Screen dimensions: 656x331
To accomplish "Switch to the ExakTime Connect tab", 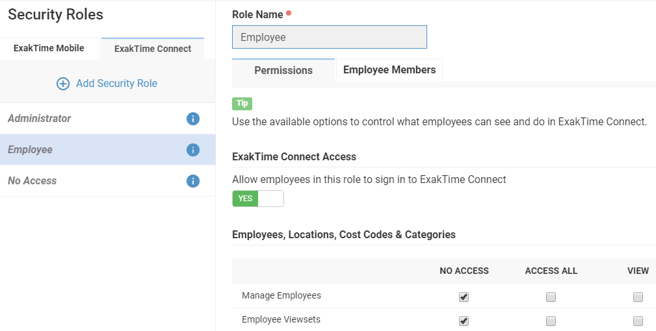I will (153, 49).
